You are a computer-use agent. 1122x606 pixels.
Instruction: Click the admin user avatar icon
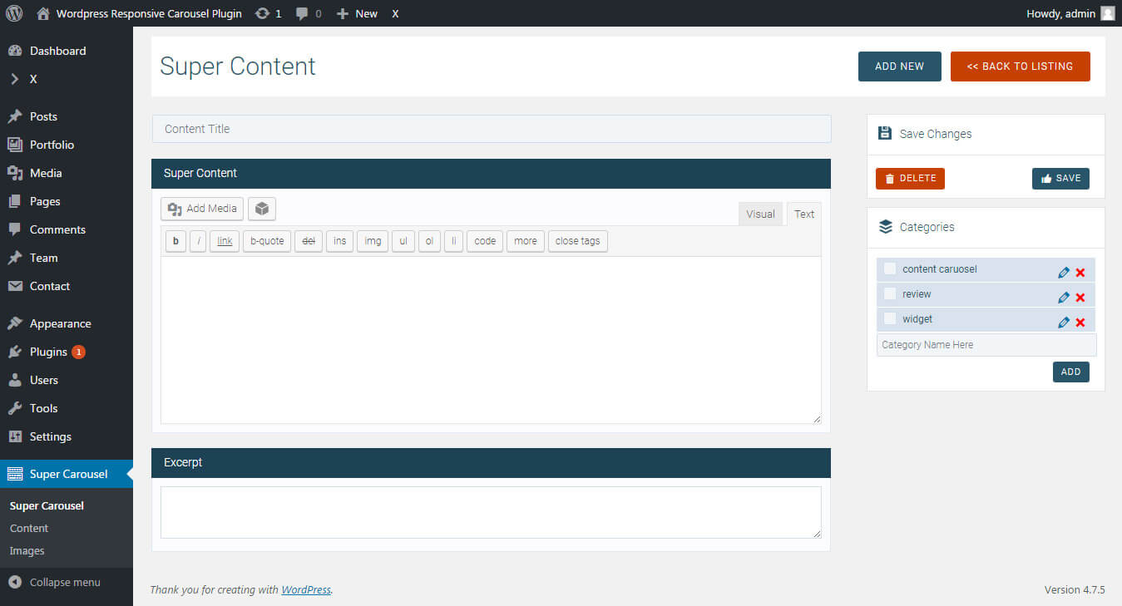click(1107, 13)
